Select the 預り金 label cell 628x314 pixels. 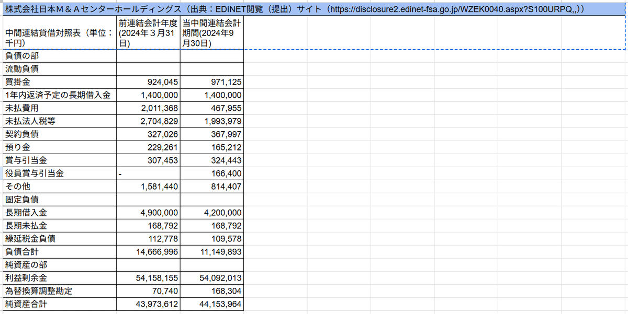(59, 147)
